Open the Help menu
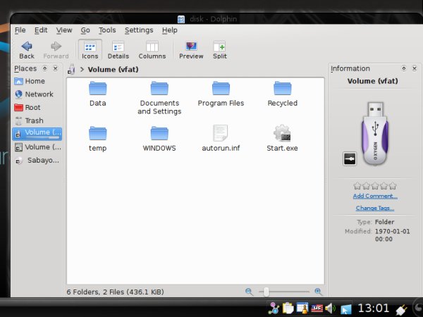423x317 pixels. [170, 30]
